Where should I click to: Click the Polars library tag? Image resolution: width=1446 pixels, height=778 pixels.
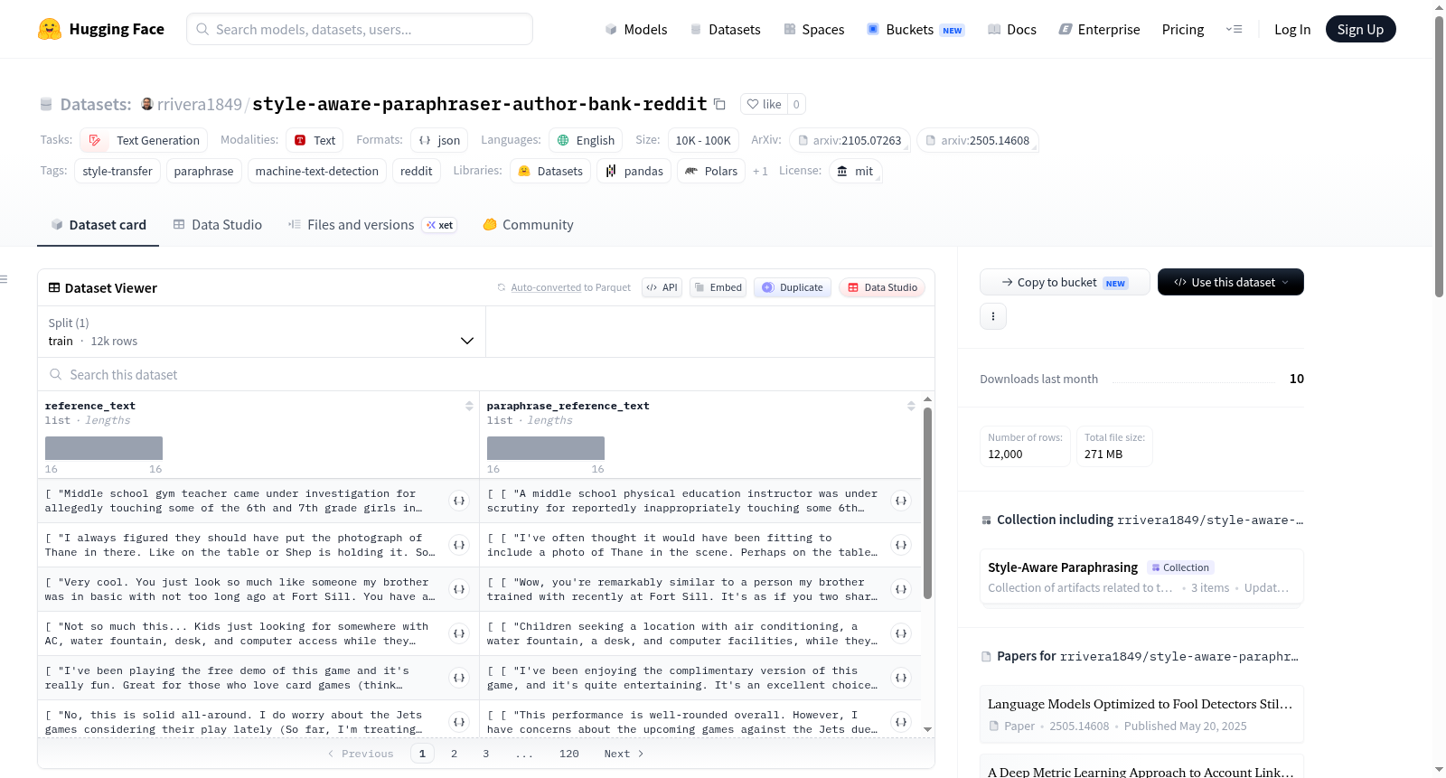(x=711, y=171)
